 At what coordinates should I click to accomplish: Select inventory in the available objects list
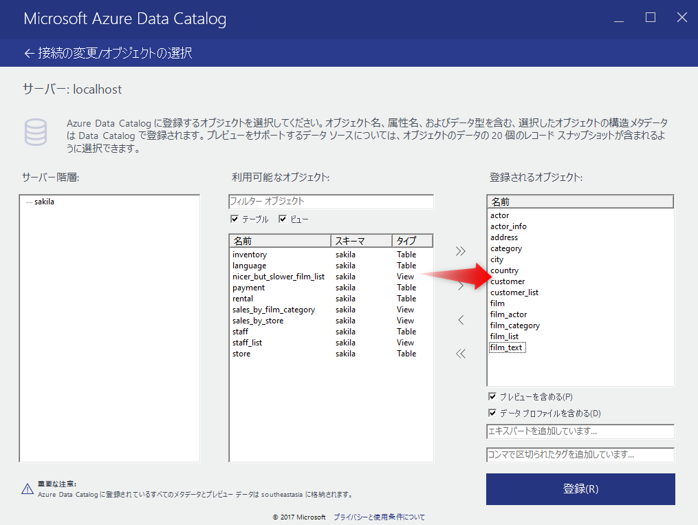coord(331,255)
